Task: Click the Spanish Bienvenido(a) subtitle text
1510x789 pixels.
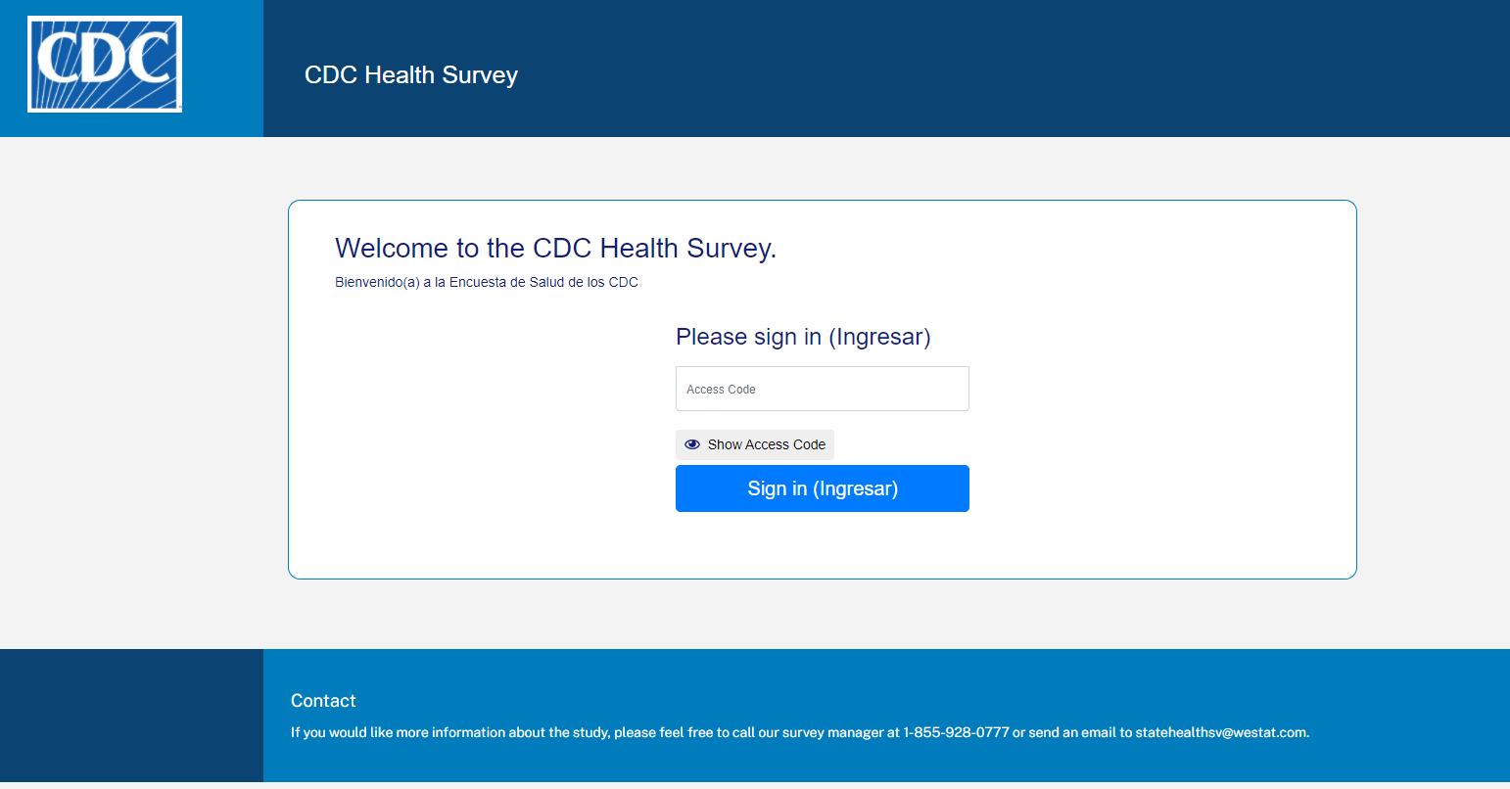Action: point(487,283)
